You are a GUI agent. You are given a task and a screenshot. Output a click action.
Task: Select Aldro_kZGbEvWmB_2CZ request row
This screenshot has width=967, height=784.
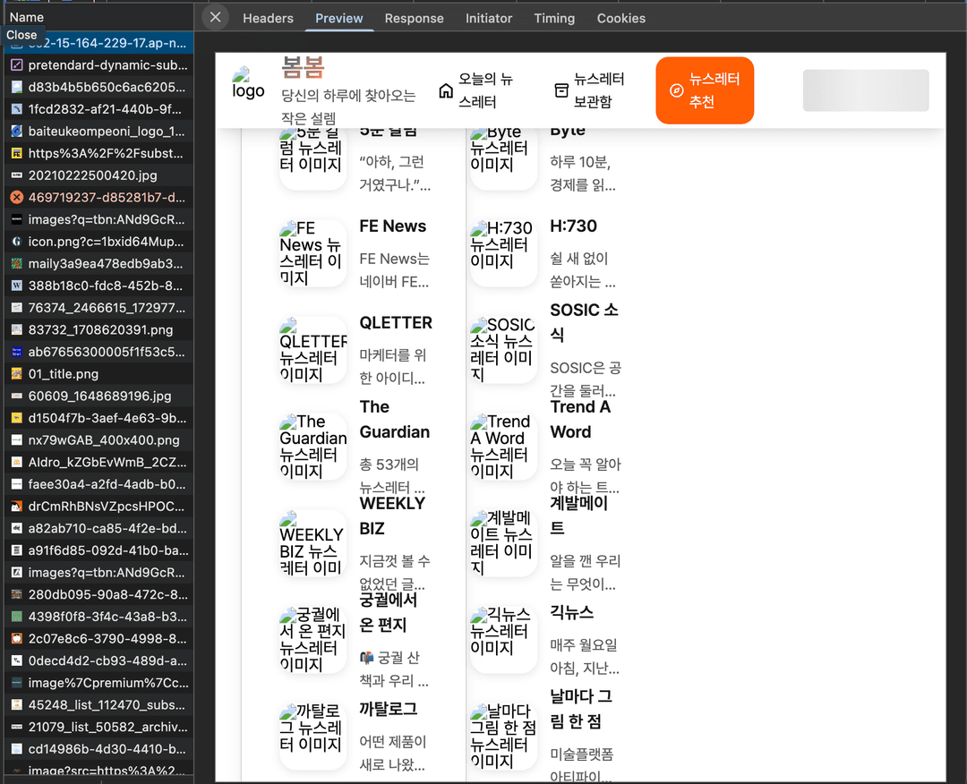(98, 463)
